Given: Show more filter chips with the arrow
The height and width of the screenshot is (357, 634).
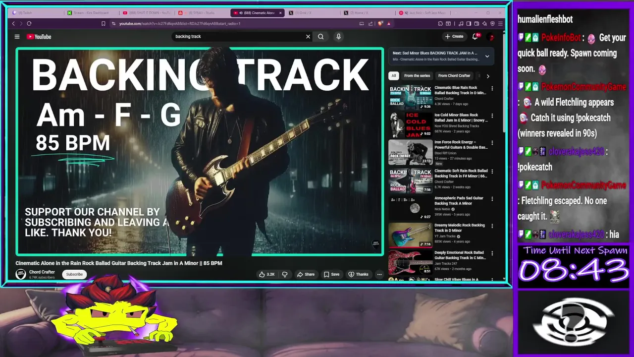Looking at the screenshot, I should pyautogui.click(x=488, y=76).
